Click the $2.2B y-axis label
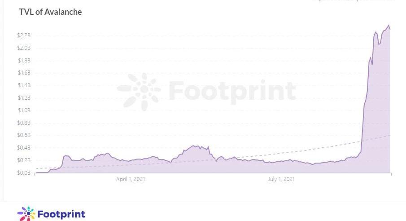This screenshot has height=221, width=406. 24,35
